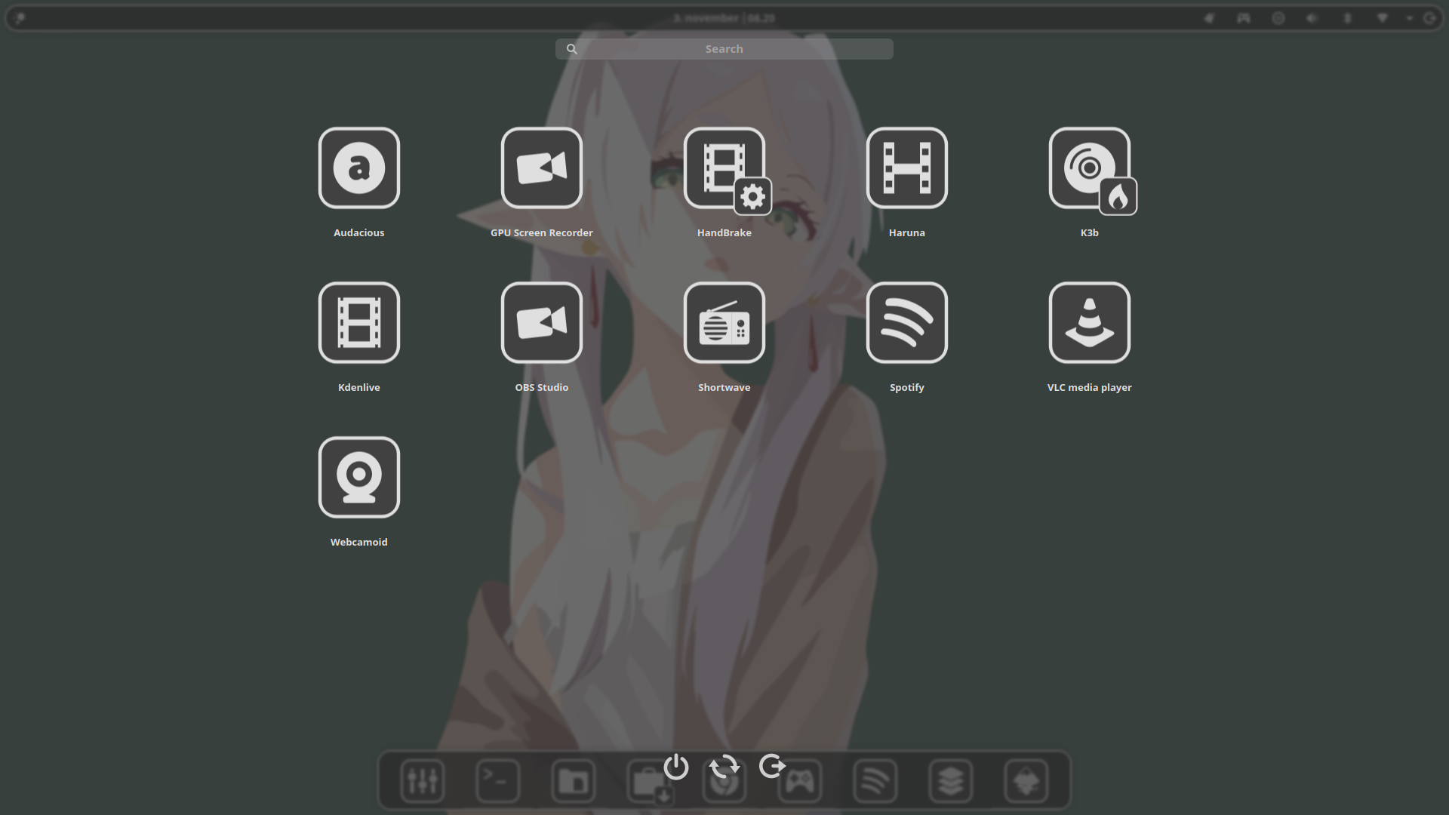Viewport: 1449px width, 815px height.
Task: Open the Kdenlive video editor
Action: pos(358,322)
